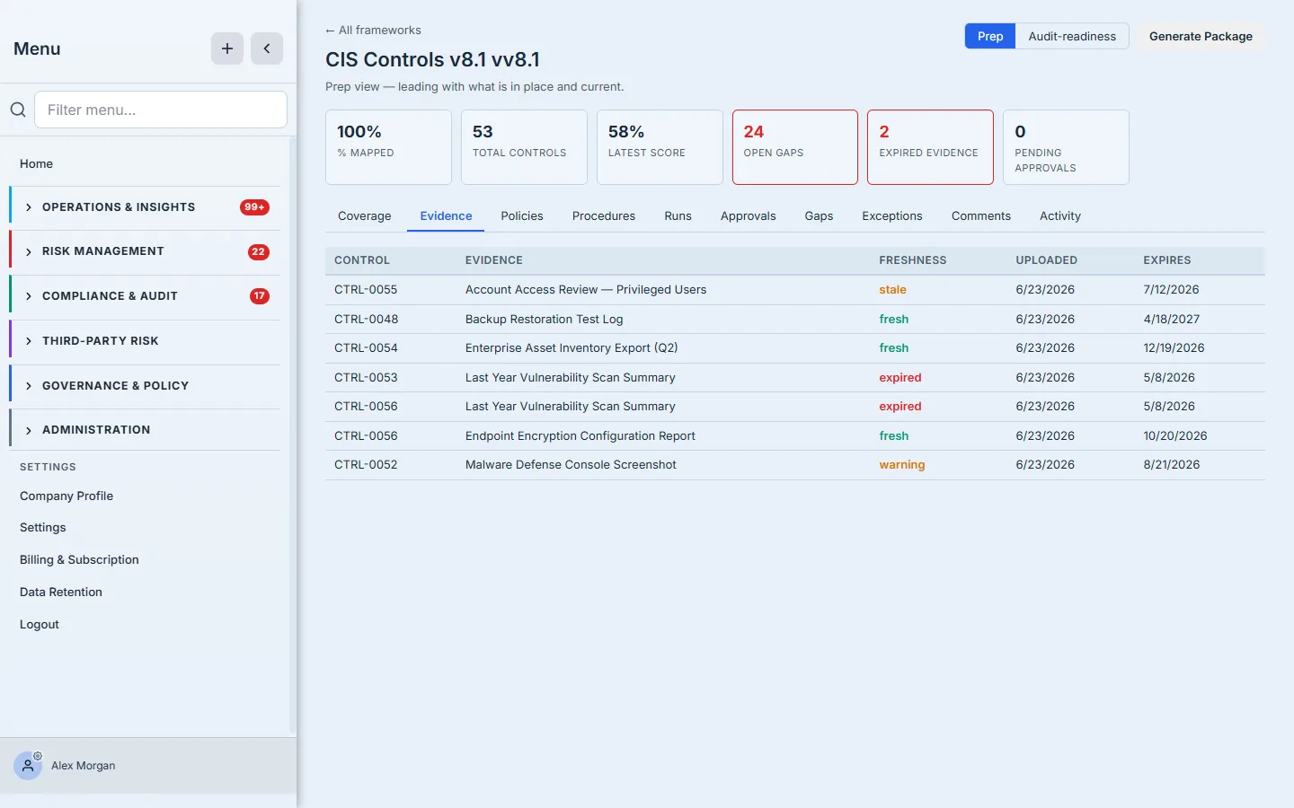The image size is (1294, 808).
Task: Click control ID CTRL-0048
Action: coord(366,320)
